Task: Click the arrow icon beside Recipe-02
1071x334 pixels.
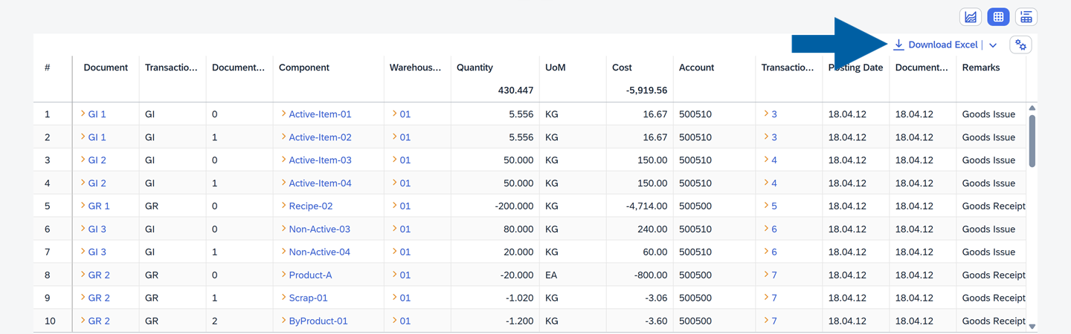Action: pyautogui.click(x=283, y=206)
